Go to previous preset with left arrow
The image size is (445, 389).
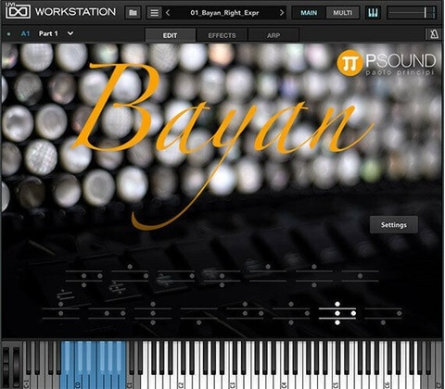point(168,13)
